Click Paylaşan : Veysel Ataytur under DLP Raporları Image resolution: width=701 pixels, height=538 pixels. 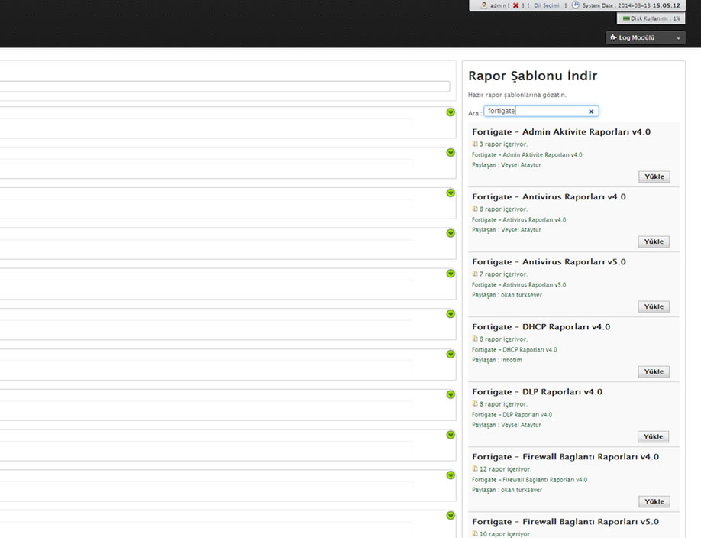[x=506, y=425]
